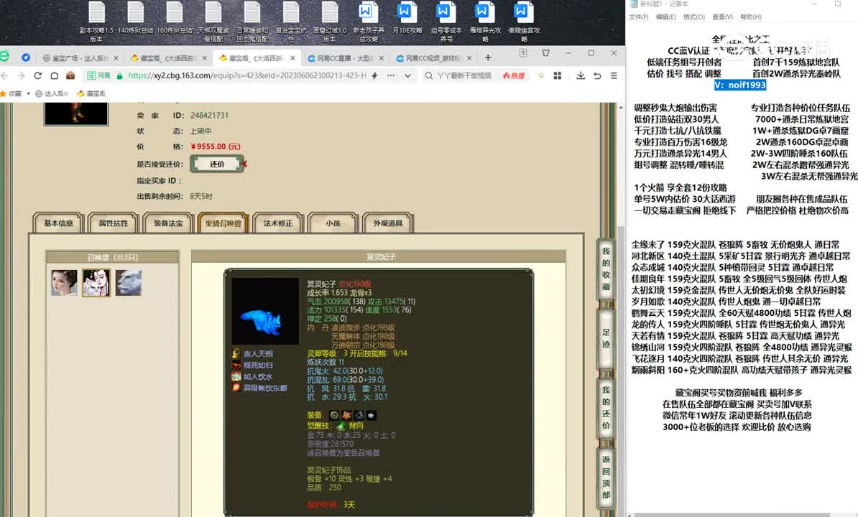
Task: Go to browser home page icon
Action: click(x=54, y=75)
